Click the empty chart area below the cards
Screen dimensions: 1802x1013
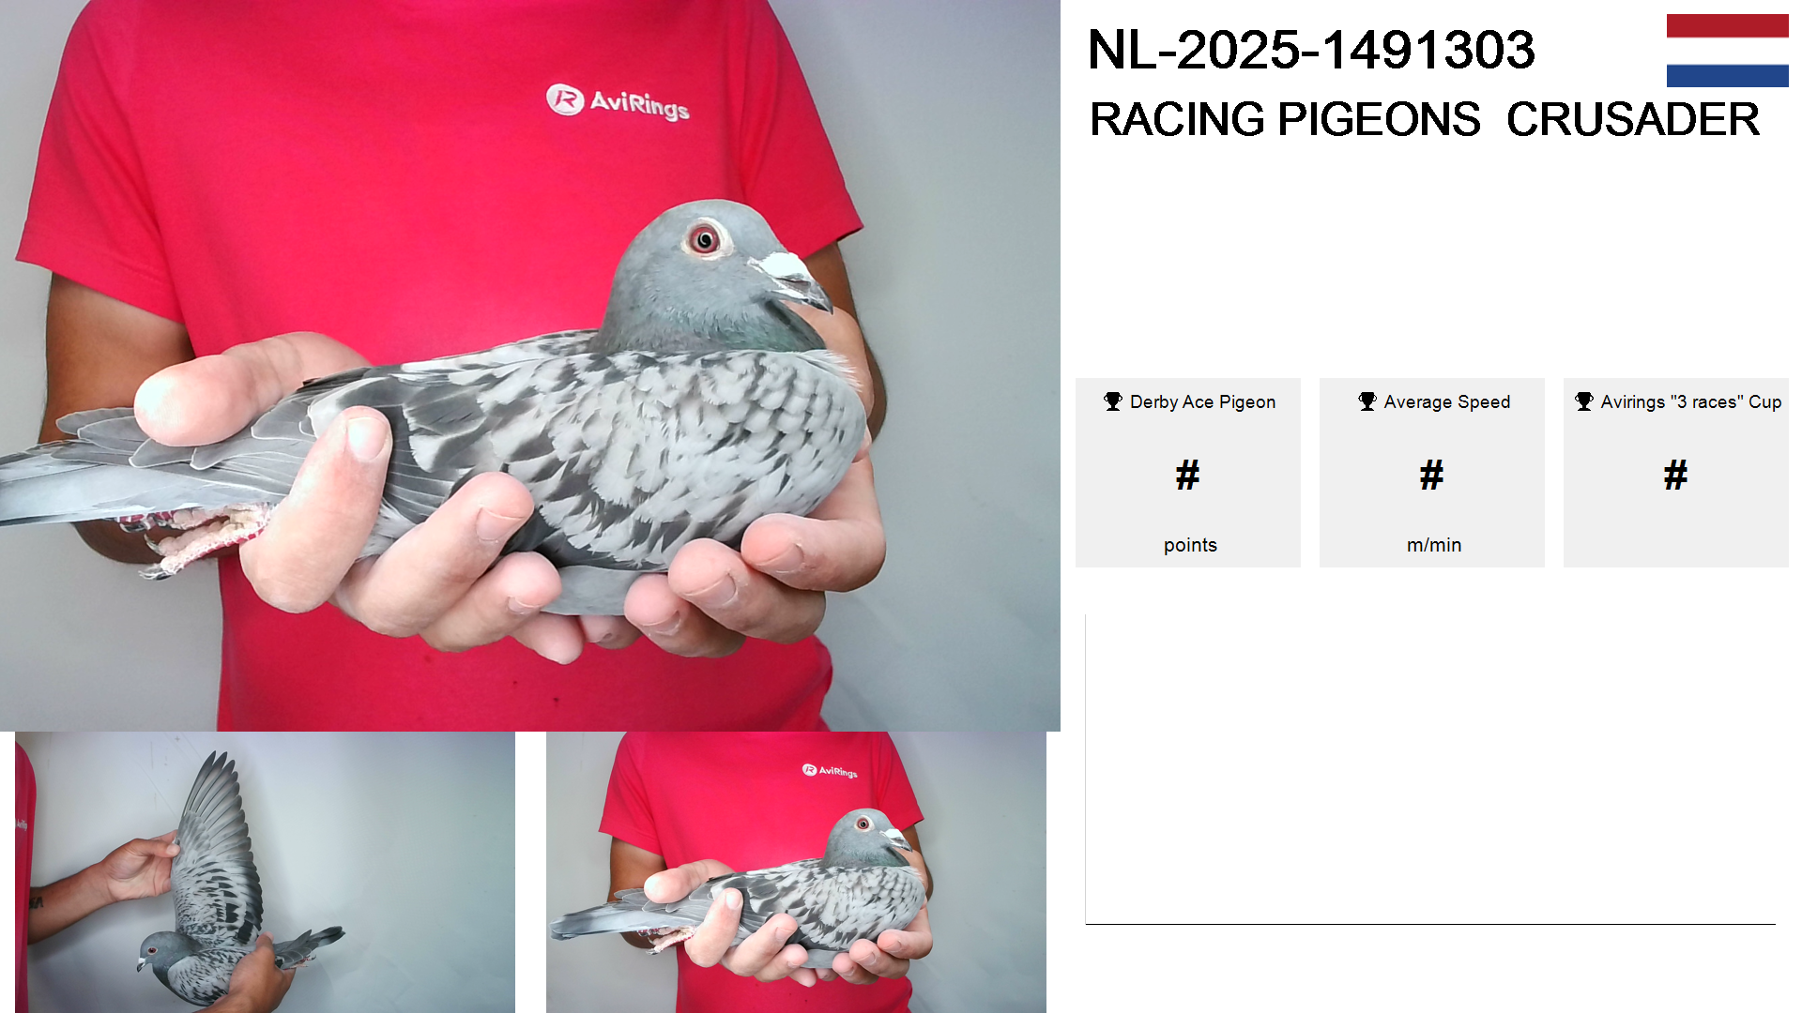coord(1430,769)
